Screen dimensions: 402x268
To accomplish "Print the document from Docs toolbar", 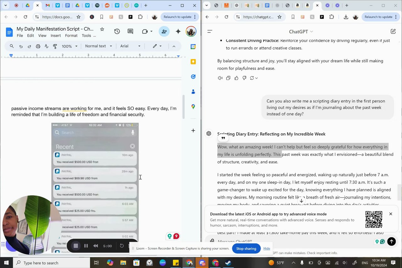I will 38,46.
